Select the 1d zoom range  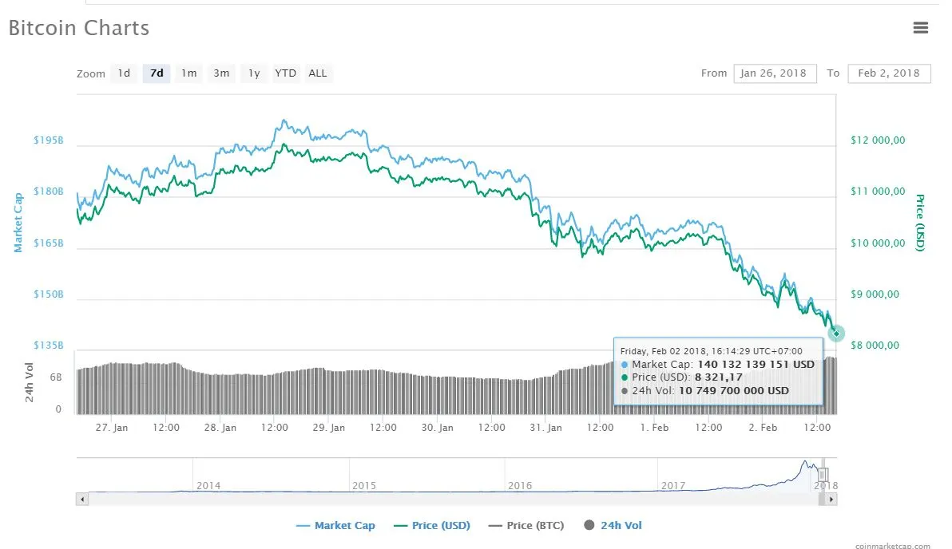tap(124, 73)
